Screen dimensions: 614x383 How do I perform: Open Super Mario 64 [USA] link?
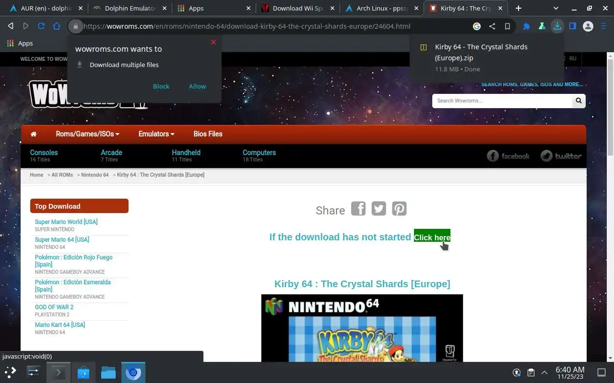coord(62,239)
